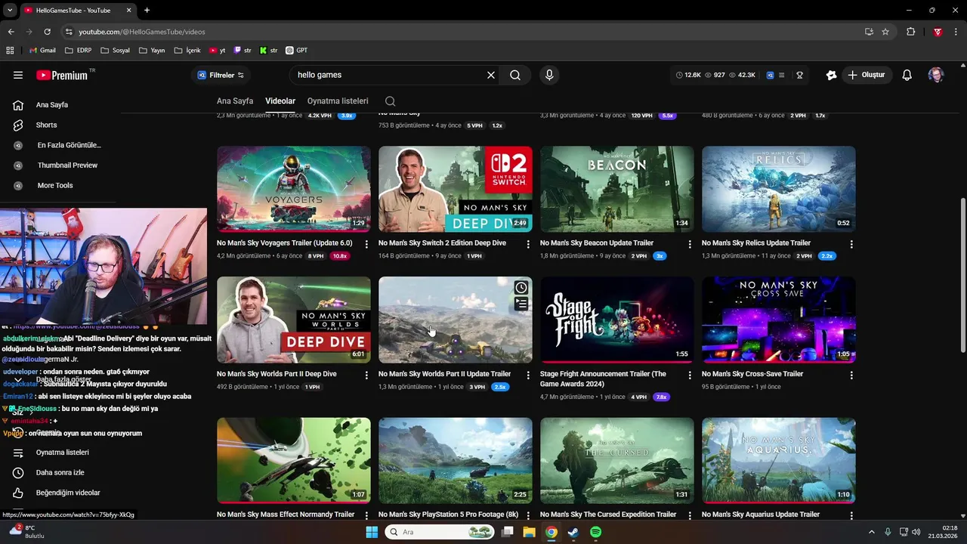
Task: Open options menu for Switch 2 Edition Deep Dive
Action: tap(528, 244)
